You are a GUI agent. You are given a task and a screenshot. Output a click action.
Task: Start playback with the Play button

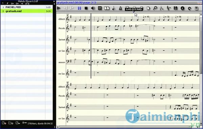click(x=59, y=8)
